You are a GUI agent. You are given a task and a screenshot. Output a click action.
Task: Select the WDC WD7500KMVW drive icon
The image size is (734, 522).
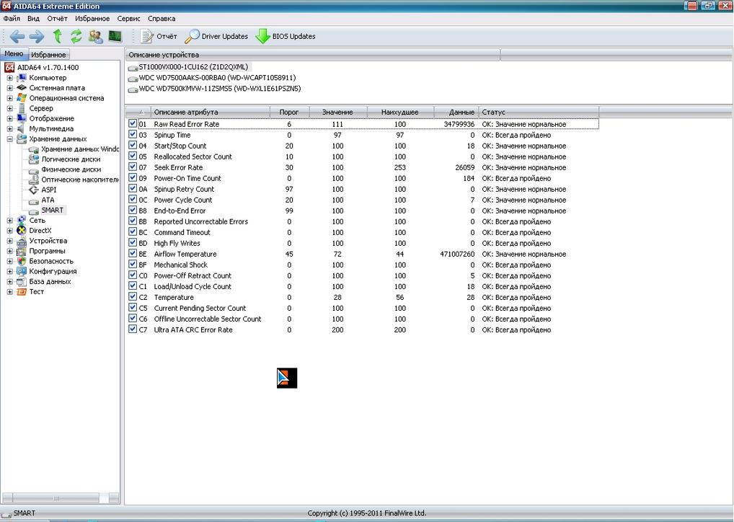click(x=133, y=89)
